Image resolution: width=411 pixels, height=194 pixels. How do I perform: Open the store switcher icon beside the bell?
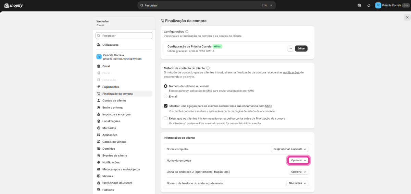pyautogui.click(x=359, y=5)
